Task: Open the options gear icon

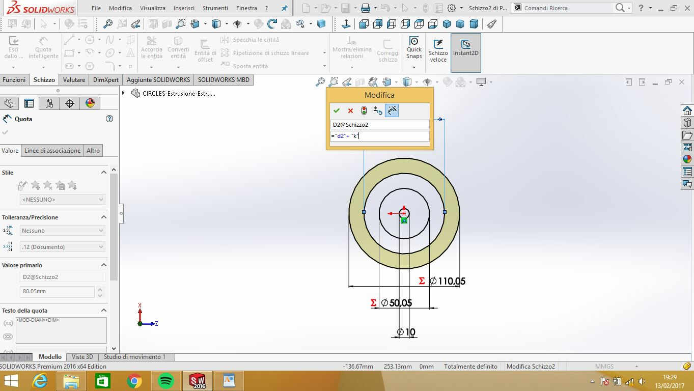Action: coord(452,8)
